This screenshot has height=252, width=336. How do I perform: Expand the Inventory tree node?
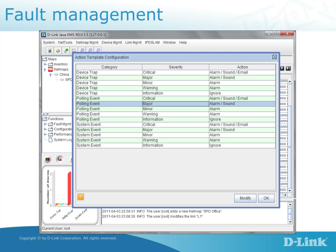tap(45, 64)
